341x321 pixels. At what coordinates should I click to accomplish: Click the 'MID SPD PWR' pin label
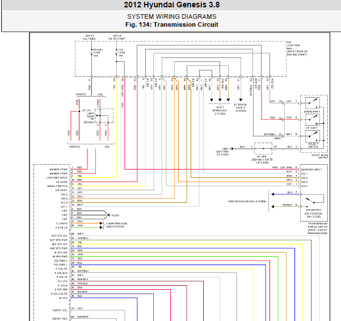[x=59, y=248]
